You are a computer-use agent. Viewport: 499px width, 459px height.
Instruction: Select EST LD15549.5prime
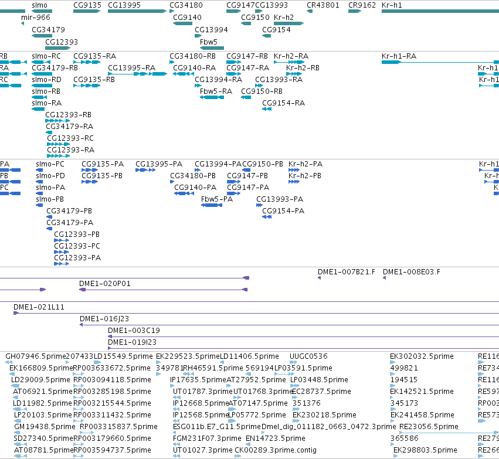(124, 356)
